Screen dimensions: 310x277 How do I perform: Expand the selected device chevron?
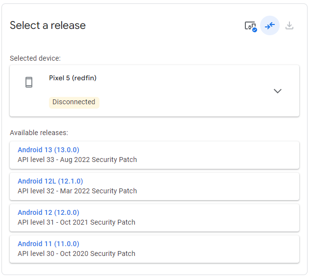pos(278,91)
